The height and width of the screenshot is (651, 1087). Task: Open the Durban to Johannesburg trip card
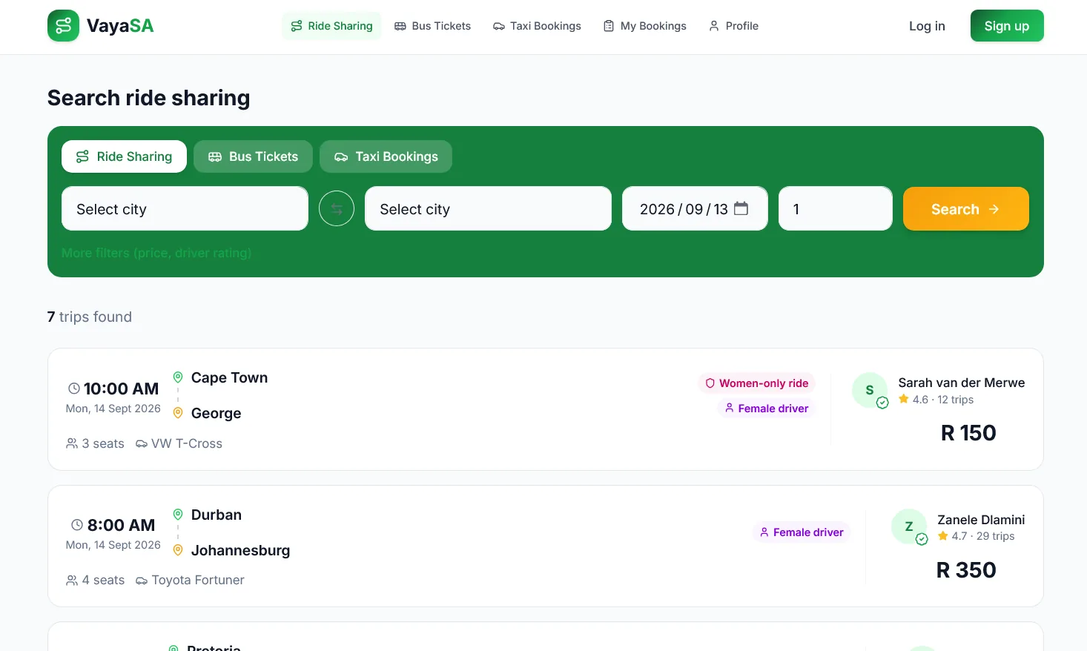tap(546, 546)
